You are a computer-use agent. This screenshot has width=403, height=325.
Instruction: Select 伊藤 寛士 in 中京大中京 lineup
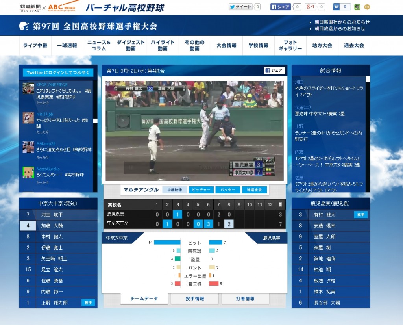pyautogui.click(x=58, y=248)
